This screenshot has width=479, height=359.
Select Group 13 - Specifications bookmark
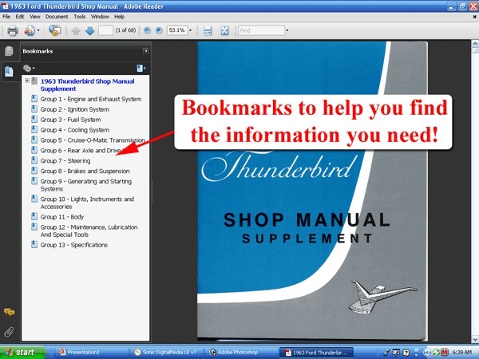74,245
